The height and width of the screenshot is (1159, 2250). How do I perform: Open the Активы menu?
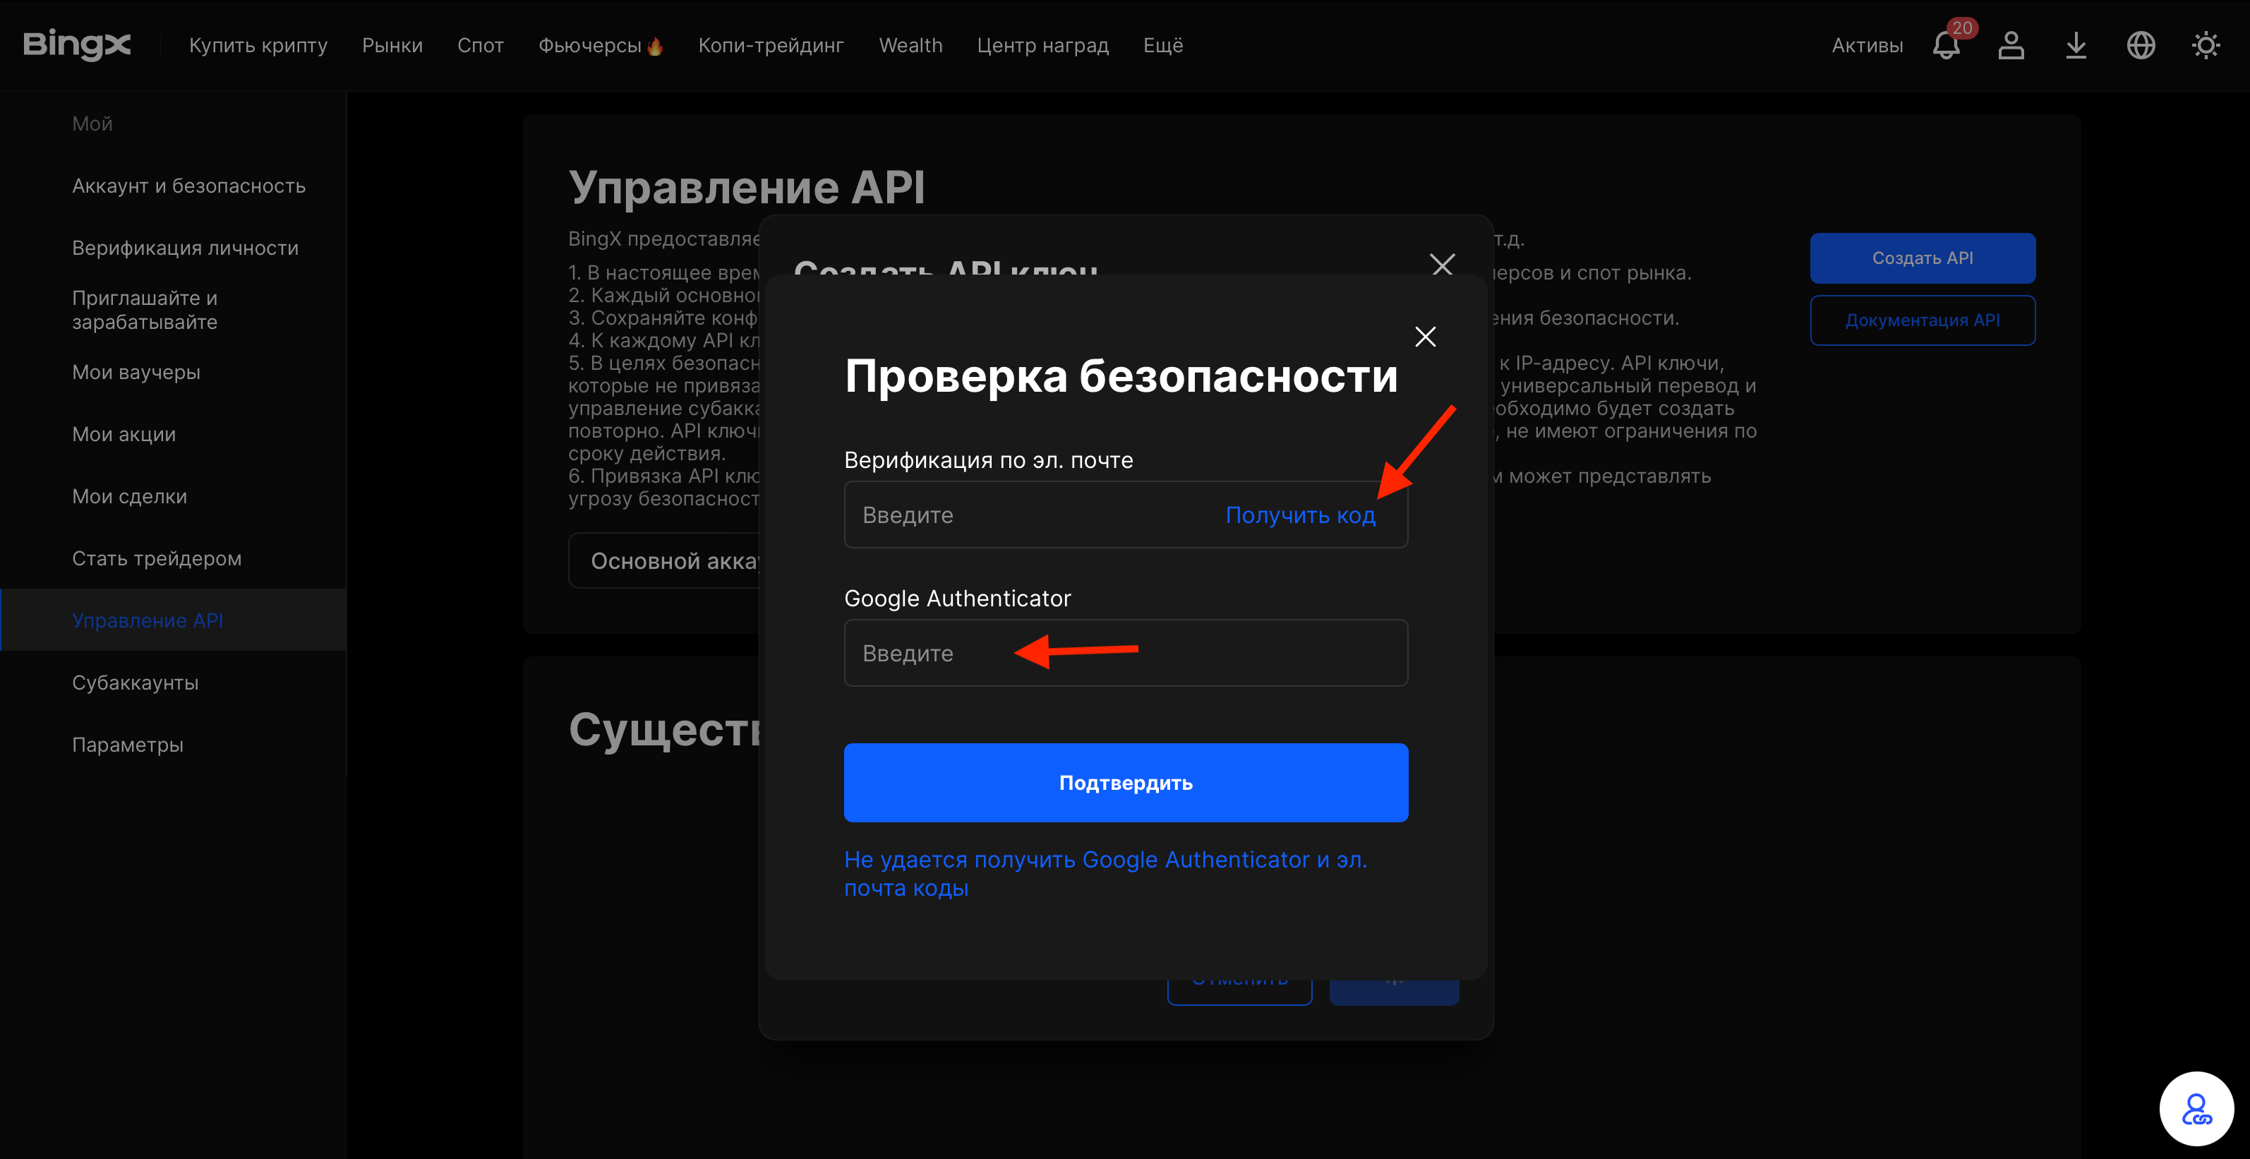(x=1867, y=45)
